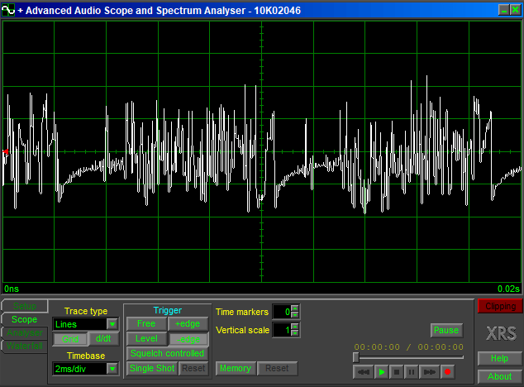Click the pause transport icon

pos(412,372)
